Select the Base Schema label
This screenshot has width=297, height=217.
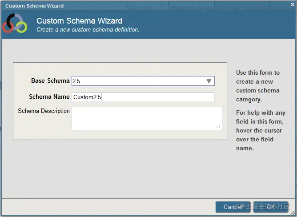click(50, 81)
